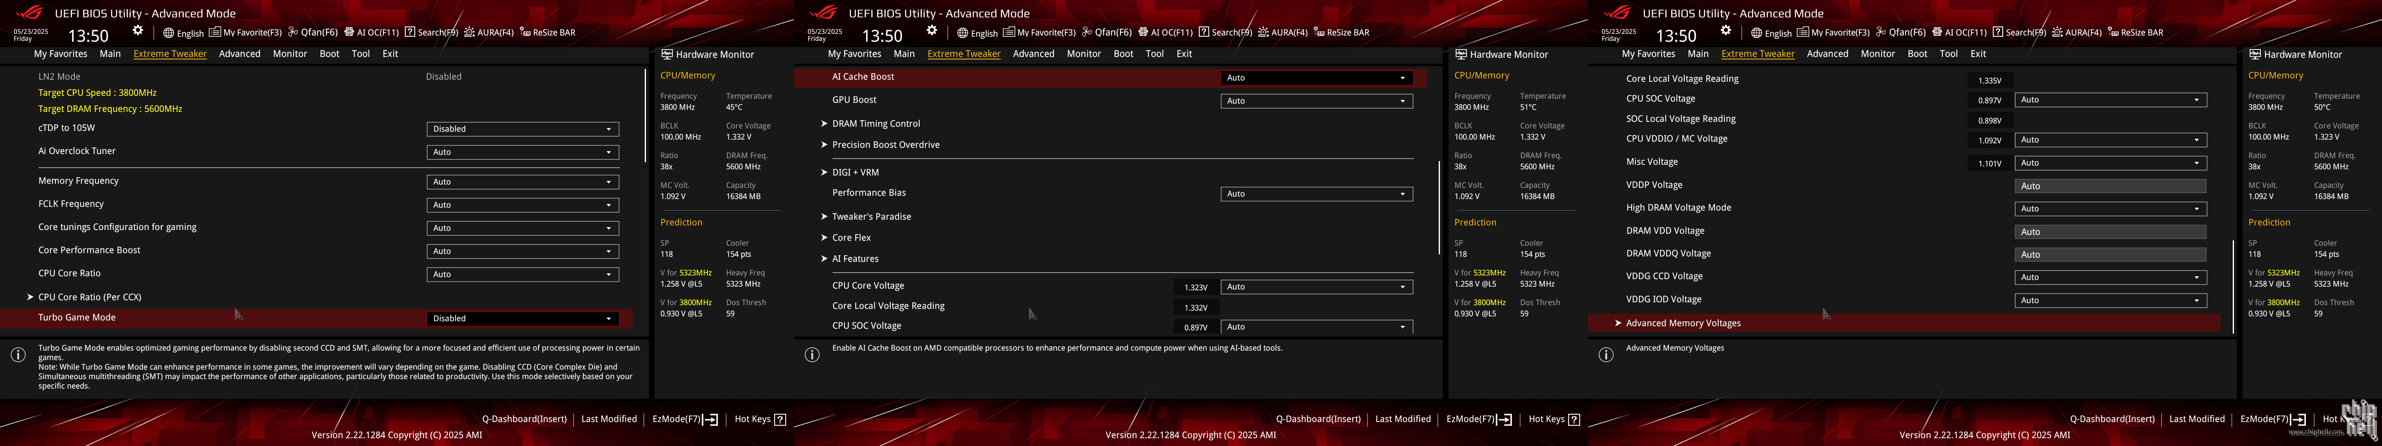The height and width of the screenshot is (446, 2382).
Task: Click the DRAM VDDQ Voltage input field
Action: (x=2110, y=255)
